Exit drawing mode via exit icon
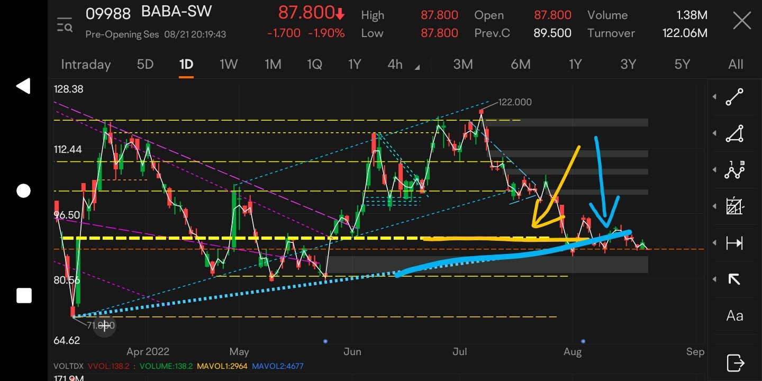The height and width of the screenshot is (381, 762). click(x=735, y=363)
